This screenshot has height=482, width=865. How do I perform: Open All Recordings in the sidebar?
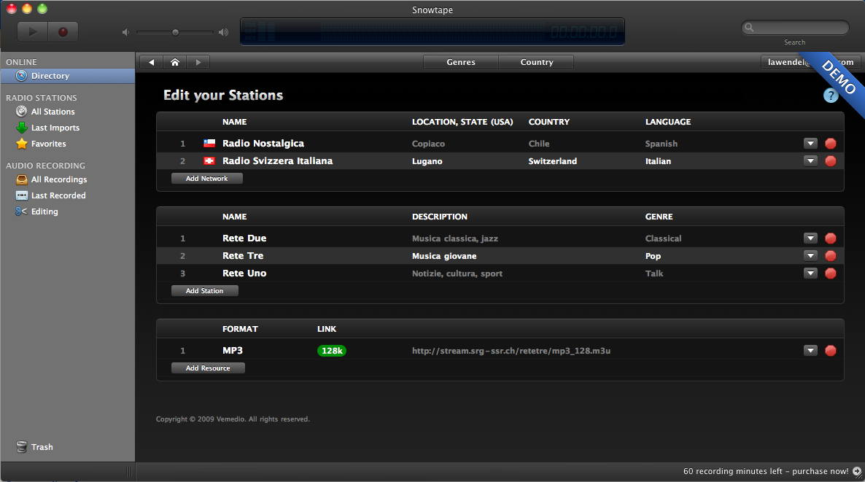click(x=59, y=179)
